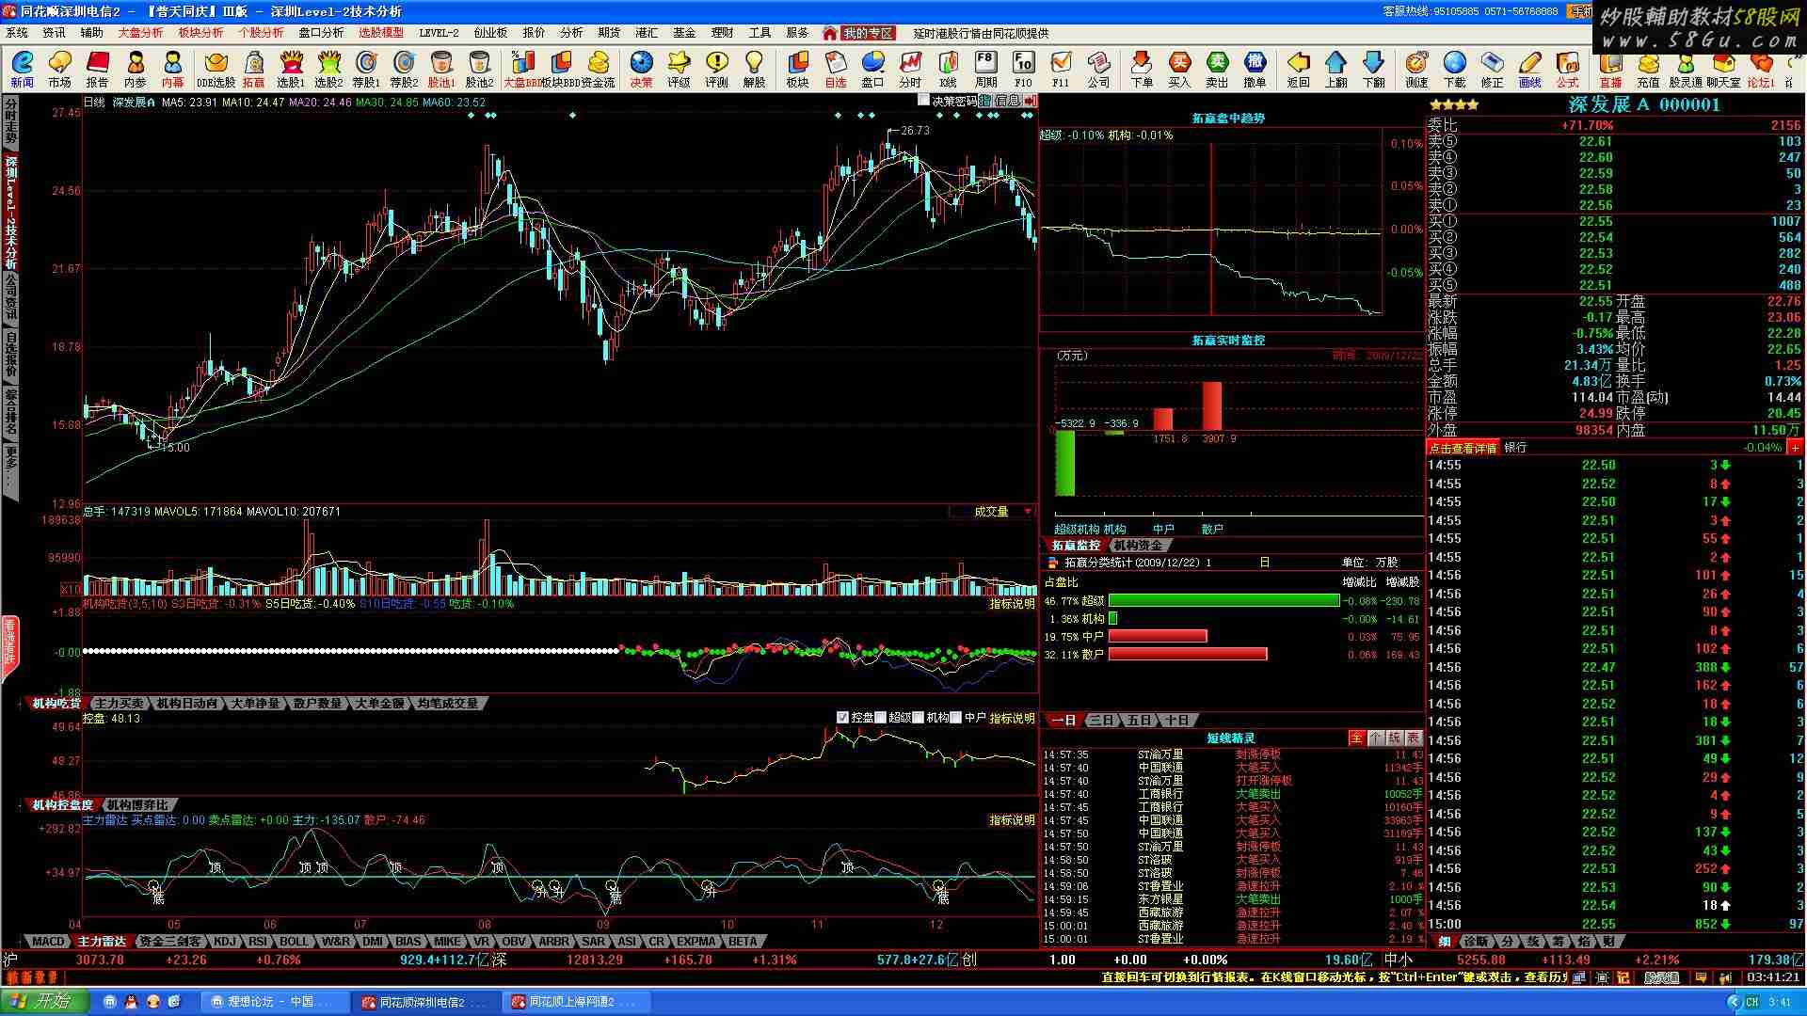Click the 内参 toolbar icon
This screenshot has height=1016, width=1807.
136,70
